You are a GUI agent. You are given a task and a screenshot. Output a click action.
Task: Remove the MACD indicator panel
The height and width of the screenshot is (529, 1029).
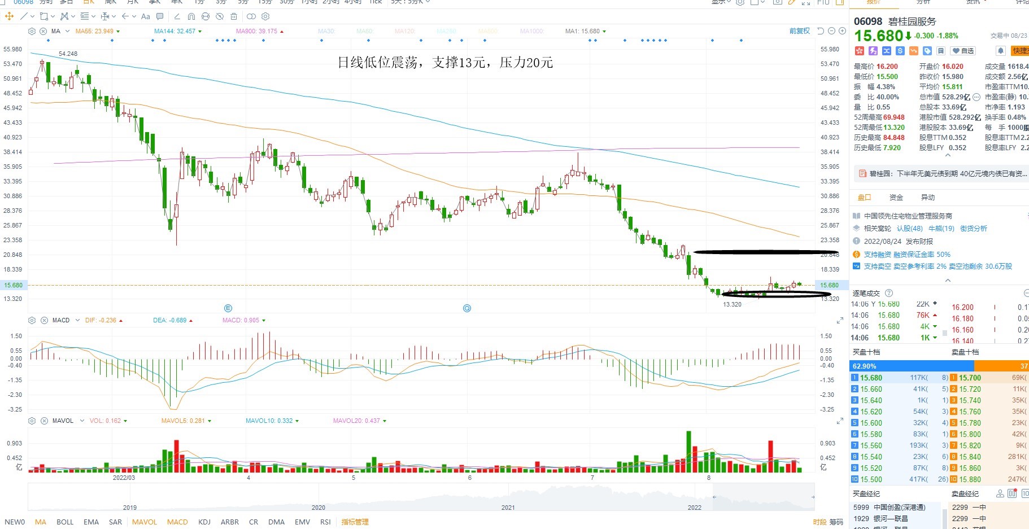tap(44, 320)
